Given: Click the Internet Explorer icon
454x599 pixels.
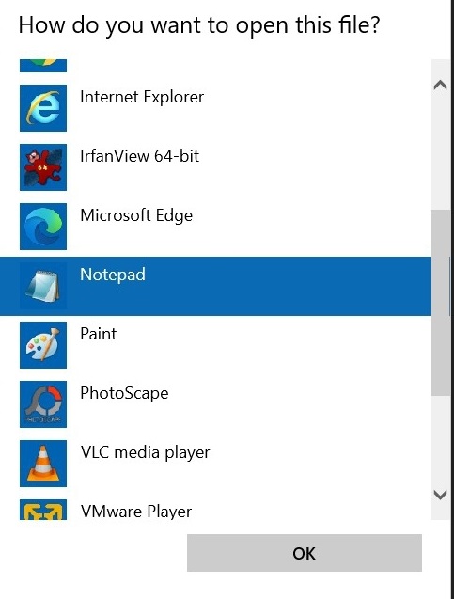Looking at the screenshot, I should (x=43, y=108).
